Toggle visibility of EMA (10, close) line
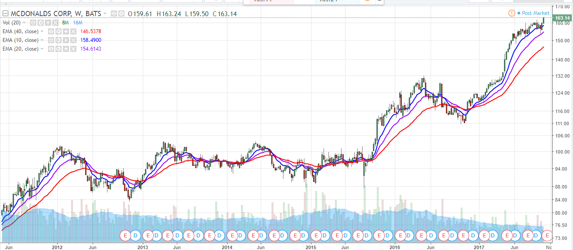 pos(51,40)
